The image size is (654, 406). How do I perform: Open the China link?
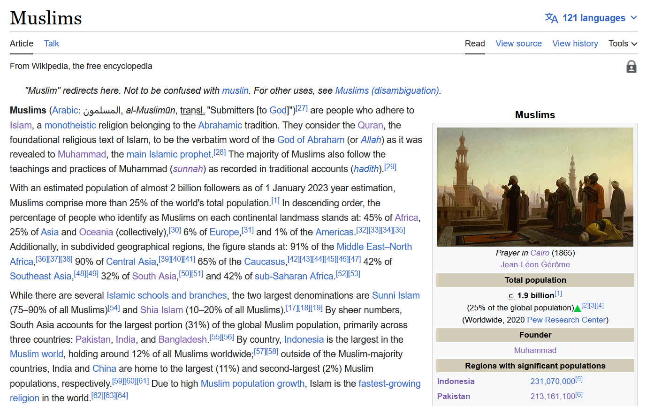104,368
